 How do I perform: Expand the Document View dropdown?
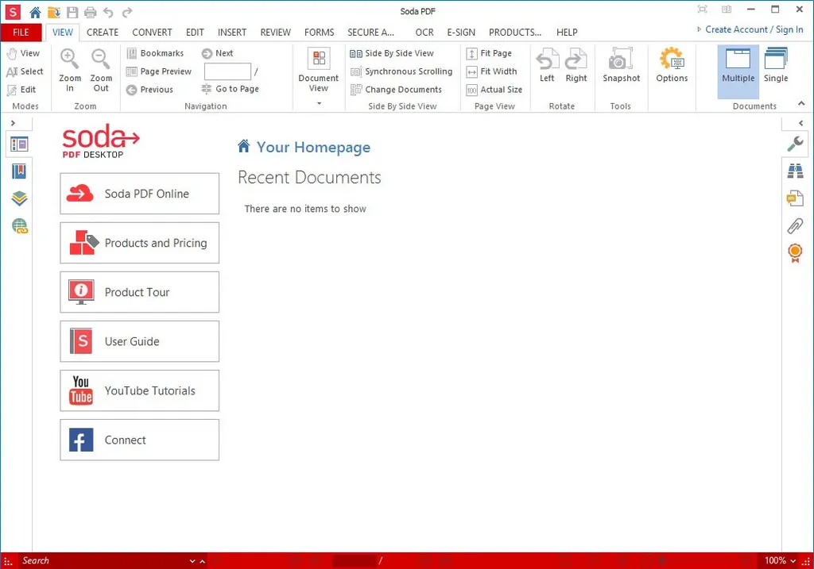click(319, 102)
